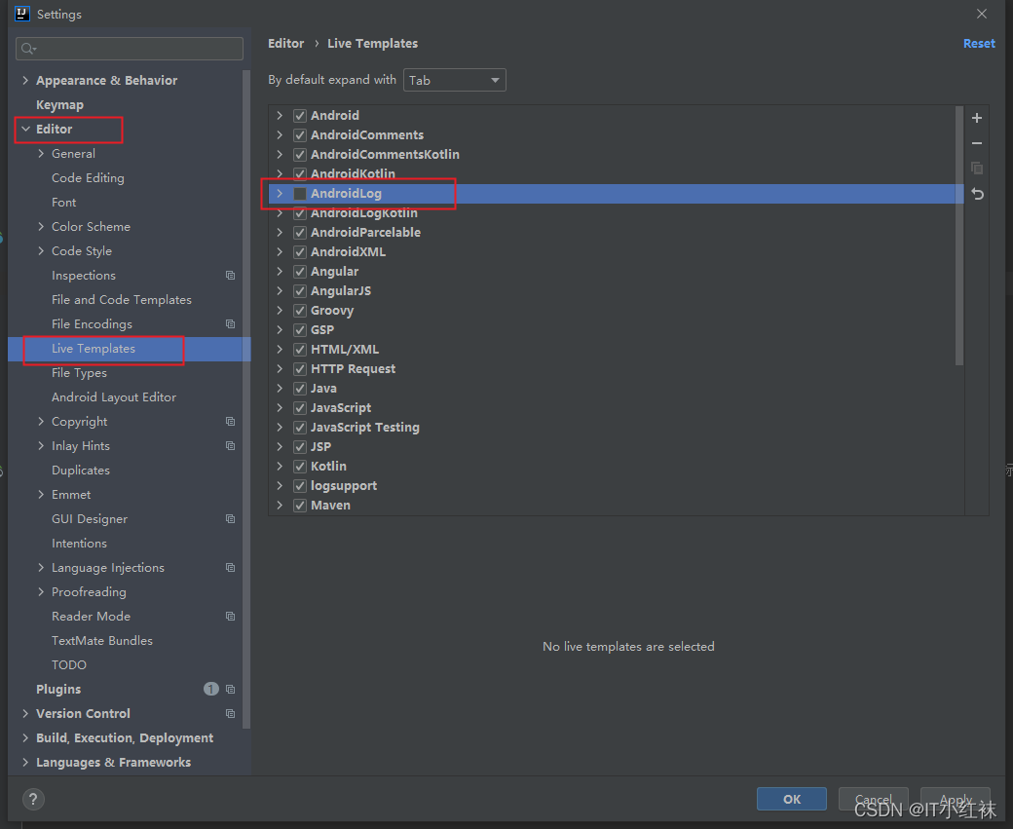
Task: Uncheck the Android template group
Action: pos(300,116)
